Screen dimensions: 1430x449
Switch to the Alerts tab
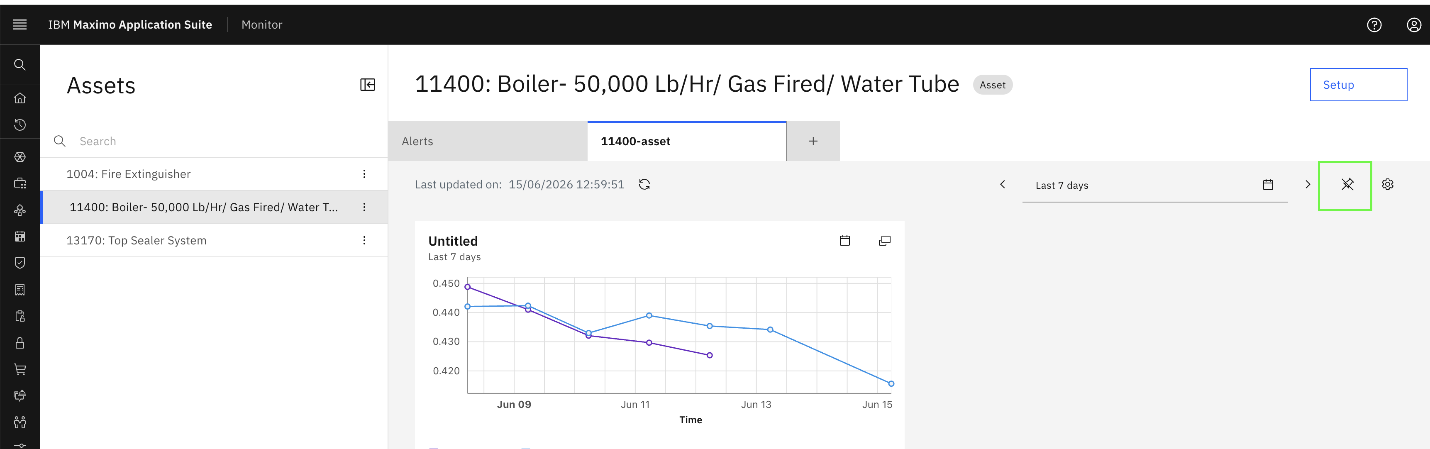click(488, 142)
